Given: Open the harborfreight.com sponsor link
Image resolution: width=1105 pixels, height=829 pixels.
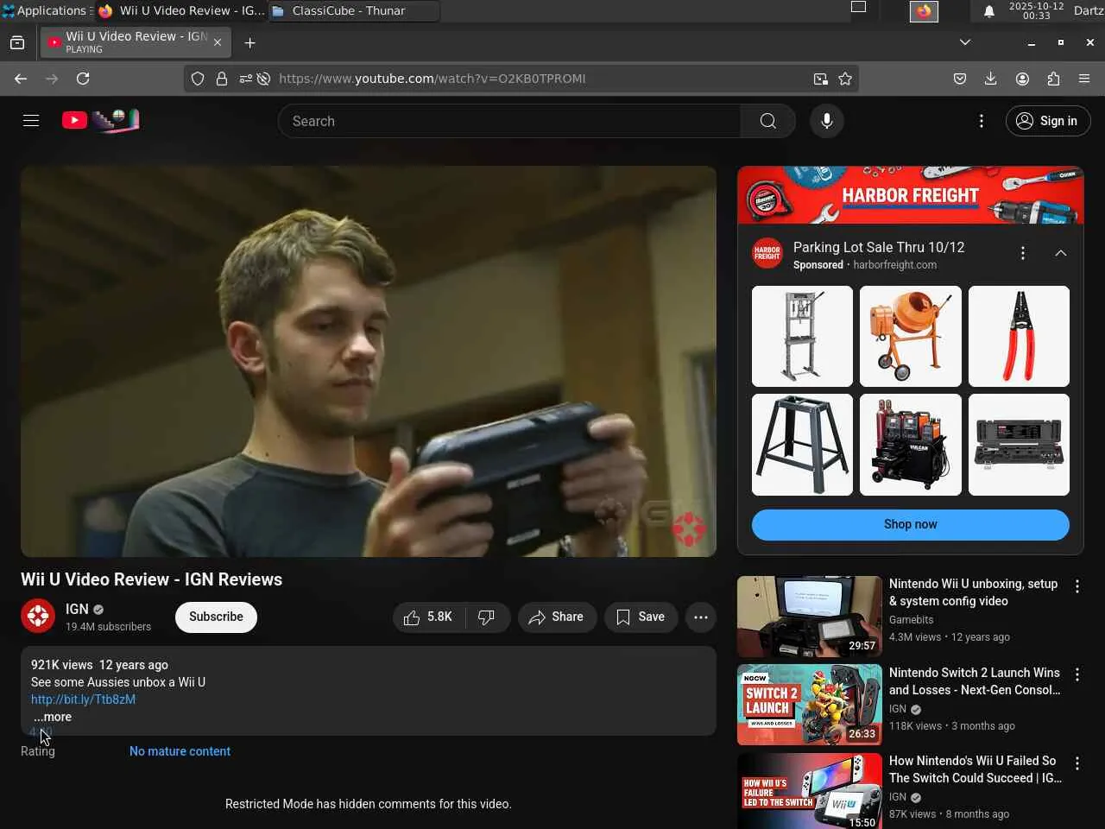Looking at the screenshot, I should 894,265.
